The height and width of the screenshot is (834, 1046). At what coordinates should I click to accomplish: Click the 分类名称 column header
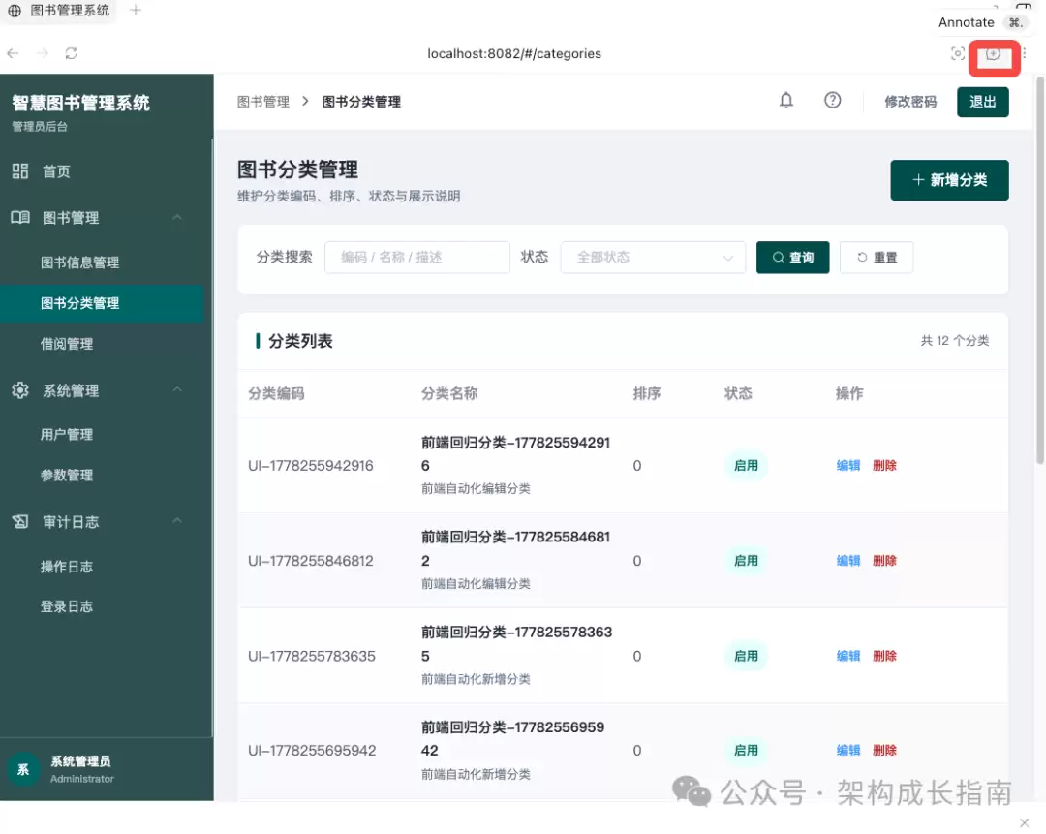(449, 393)
